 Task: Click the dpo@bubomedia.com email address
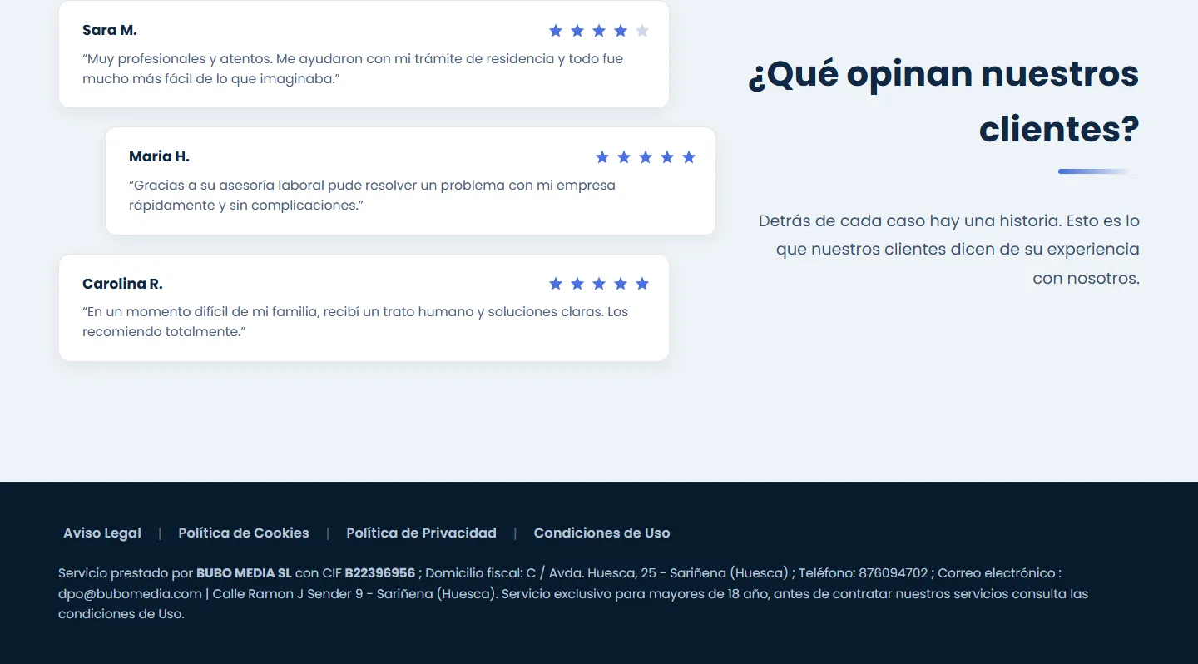point(130,593)
